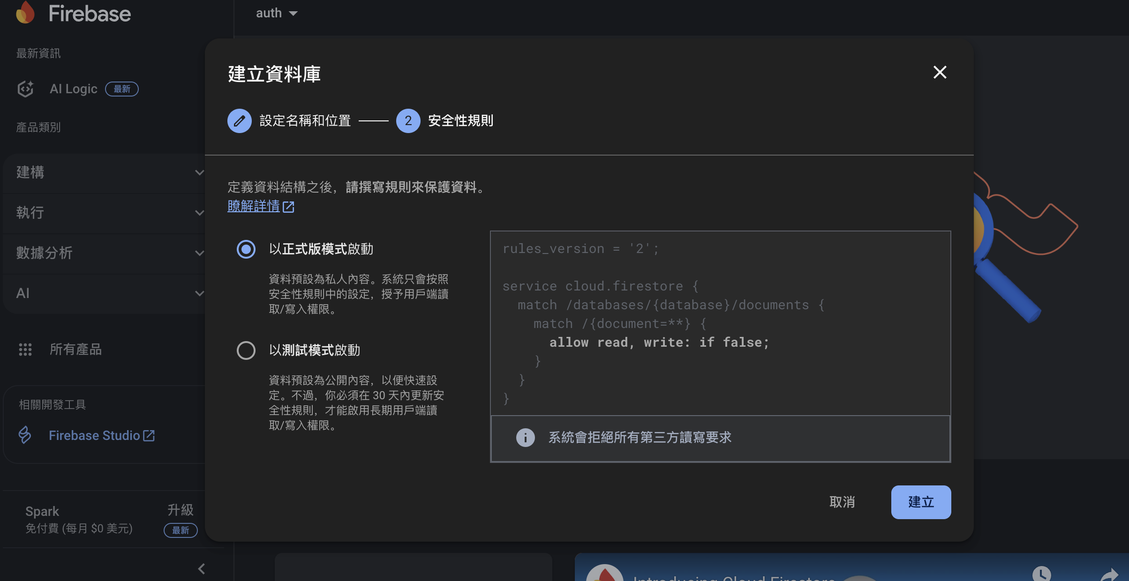The height and width of the screenshot is (581, 1129).
Task: Click step 2 circle for security rules
Action: pyautogui.click(x=408, y=121)
